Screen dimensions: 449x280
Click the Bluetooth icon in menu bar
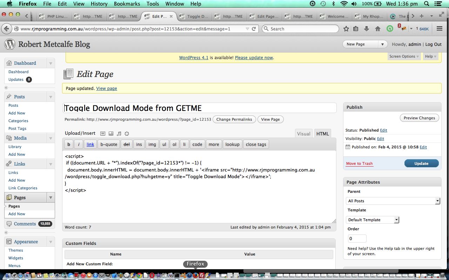point(333,4)
